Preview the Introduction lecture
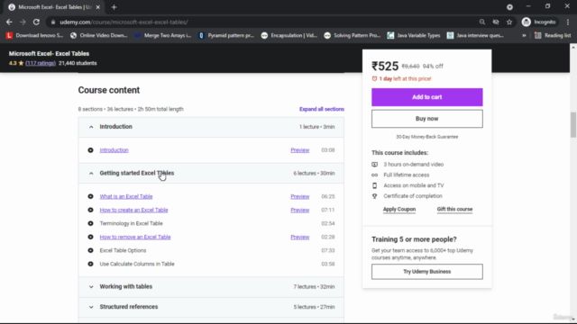 300,150
